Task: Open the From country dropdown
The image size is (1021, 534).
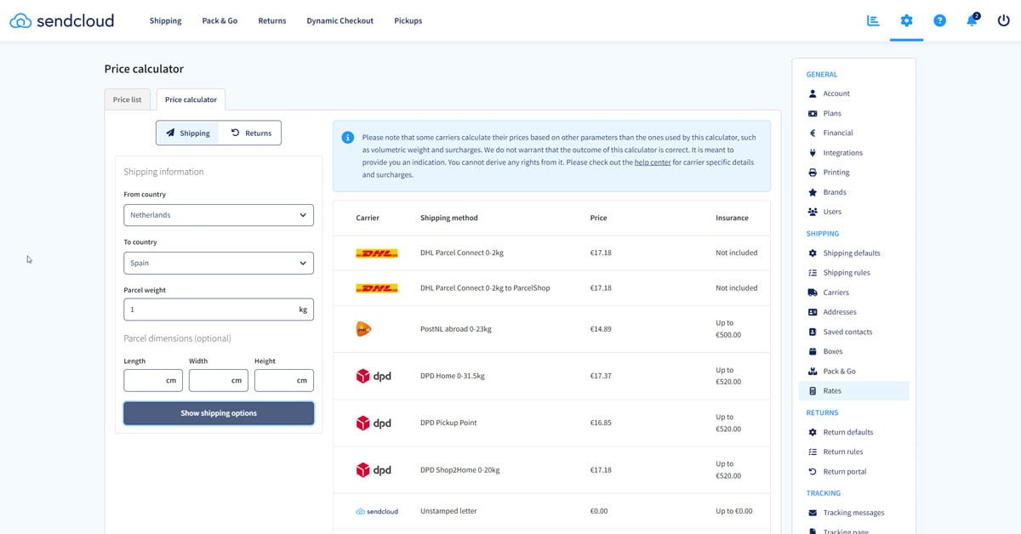Action: (219, 214)
